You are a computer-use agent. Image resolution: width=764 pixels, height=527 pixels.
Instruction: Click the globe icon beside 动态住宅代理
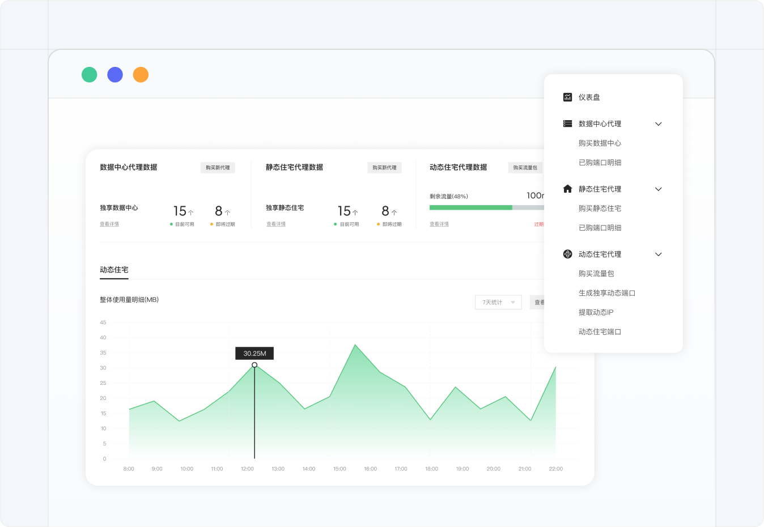[567, 254]
